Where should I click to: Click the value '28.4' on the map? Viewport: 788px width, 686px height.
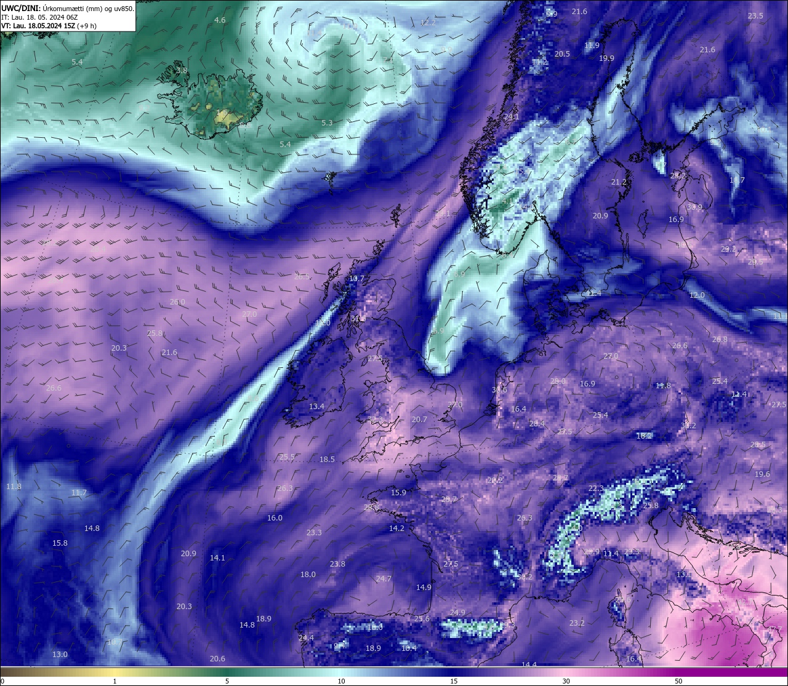coord(537,424)
